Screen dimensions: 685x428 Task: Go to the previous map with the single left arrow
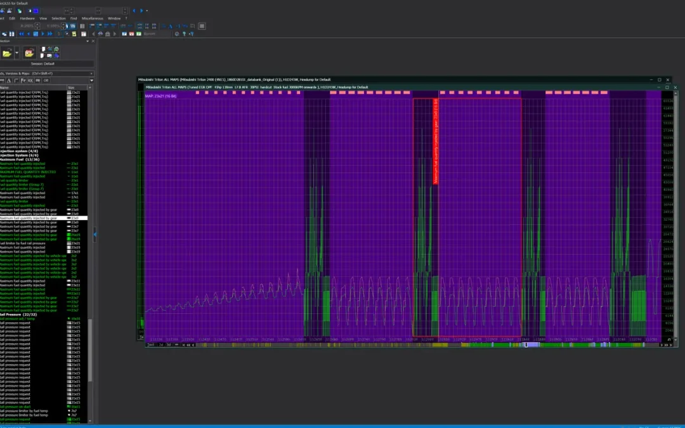coord(29,34)
